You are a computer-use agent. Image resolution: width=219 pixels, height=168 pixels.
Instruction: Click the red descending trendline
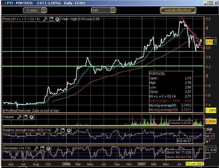pos(192,33)
